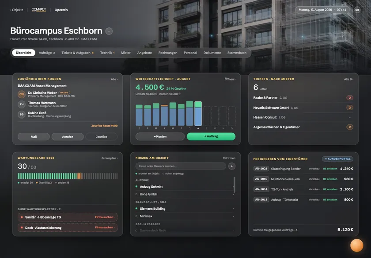This screenshot has width=371, height=258.
Task: Expand the Minimax row chevron
Action: 233,216
